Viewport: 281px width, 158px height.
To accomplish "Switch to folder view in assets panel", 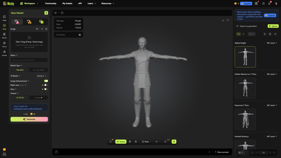I will (x=238, y=34).
